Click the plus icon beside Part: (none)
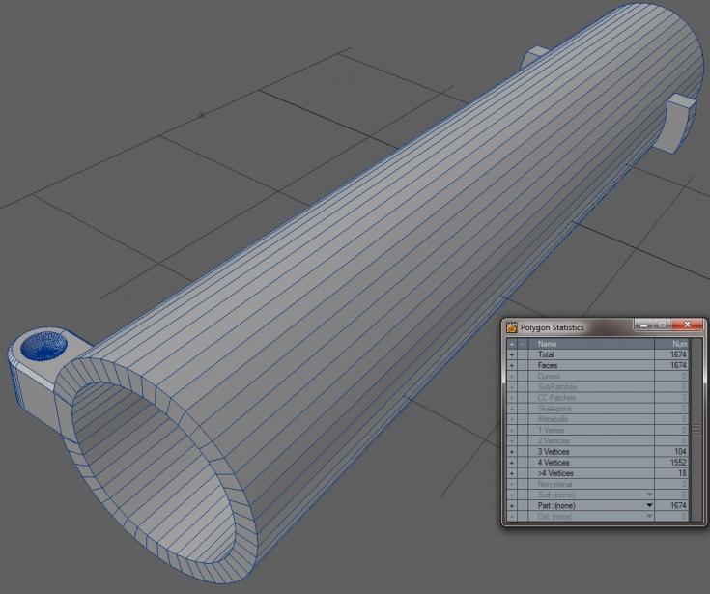Screen dimensions: 710x594 click(x=512, y=505)
